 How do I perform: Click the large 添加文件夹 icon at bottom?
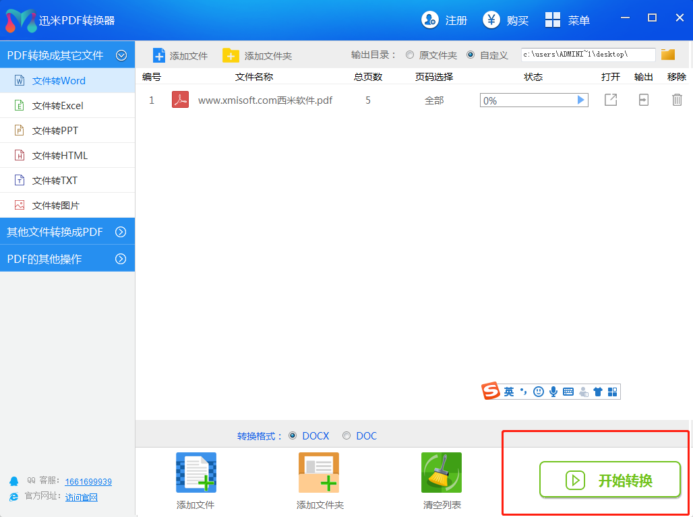click(319, 473)
